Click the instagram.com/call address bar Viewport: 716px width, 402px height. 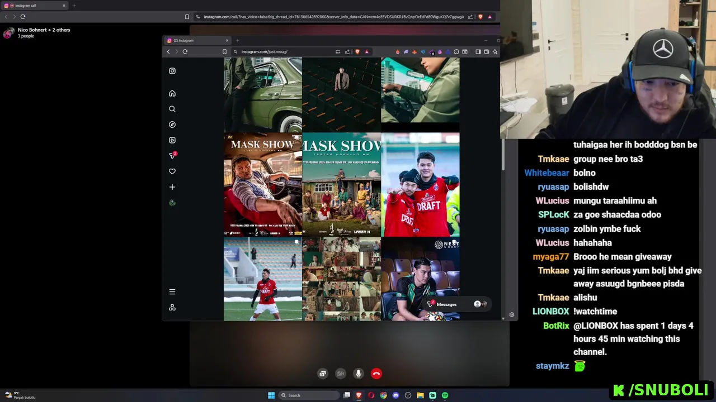(333, 17)
